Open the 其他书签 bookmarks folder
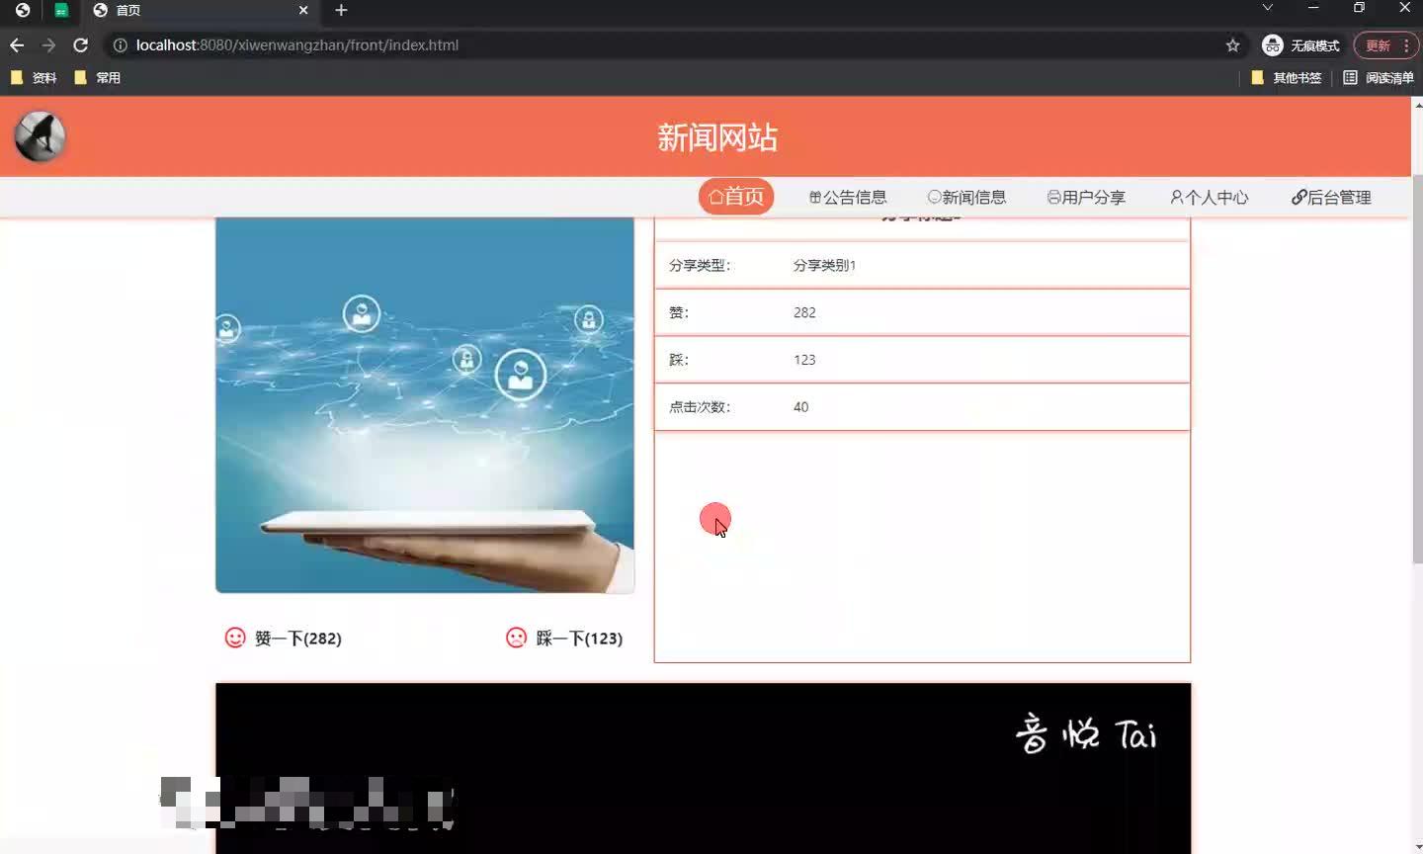 point(1286,78)
